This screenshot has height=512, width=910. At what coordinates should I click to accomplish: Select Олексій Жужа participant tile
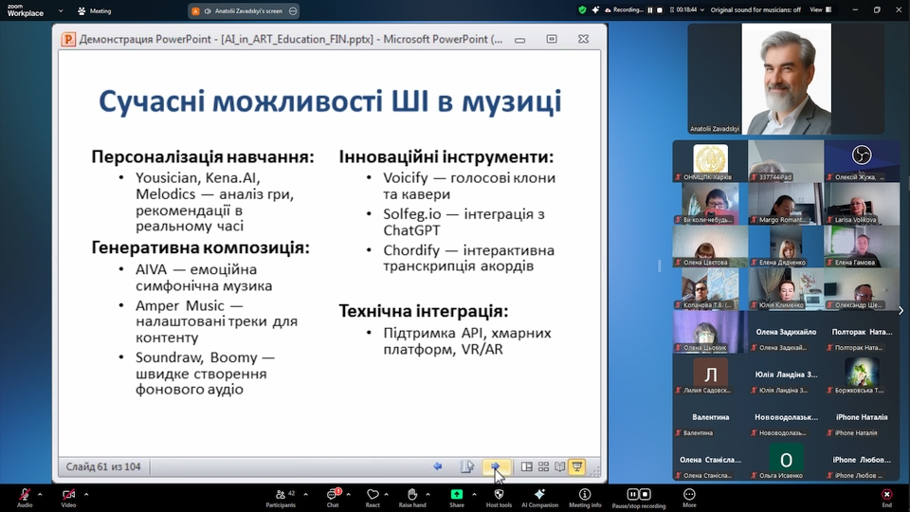click(862, 161)
